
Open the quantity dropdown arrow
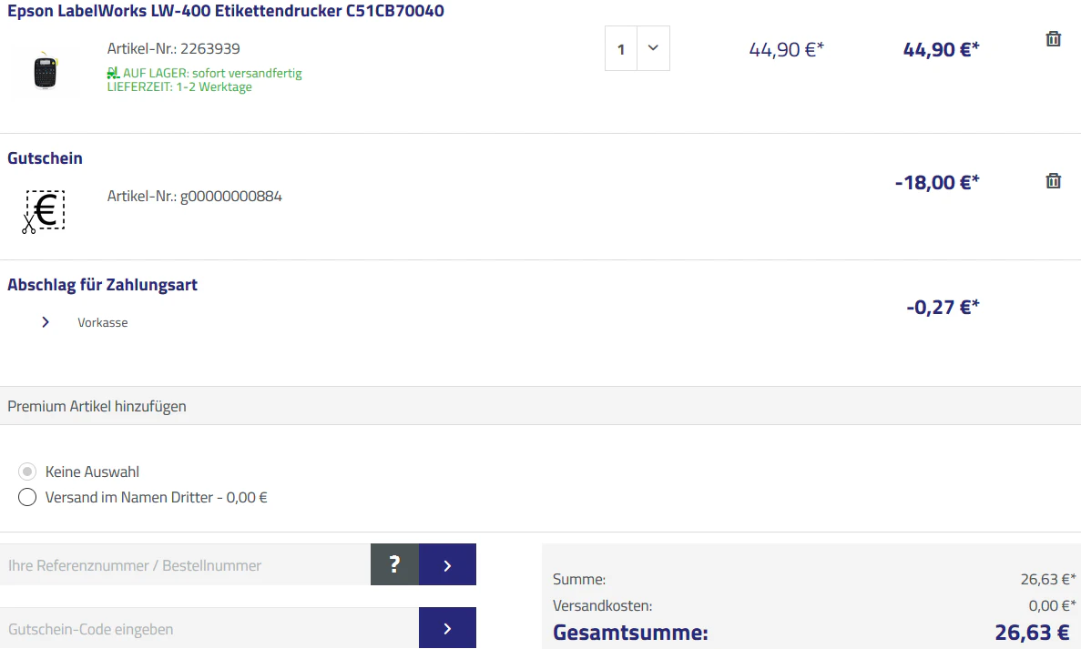tap(653, 48)
